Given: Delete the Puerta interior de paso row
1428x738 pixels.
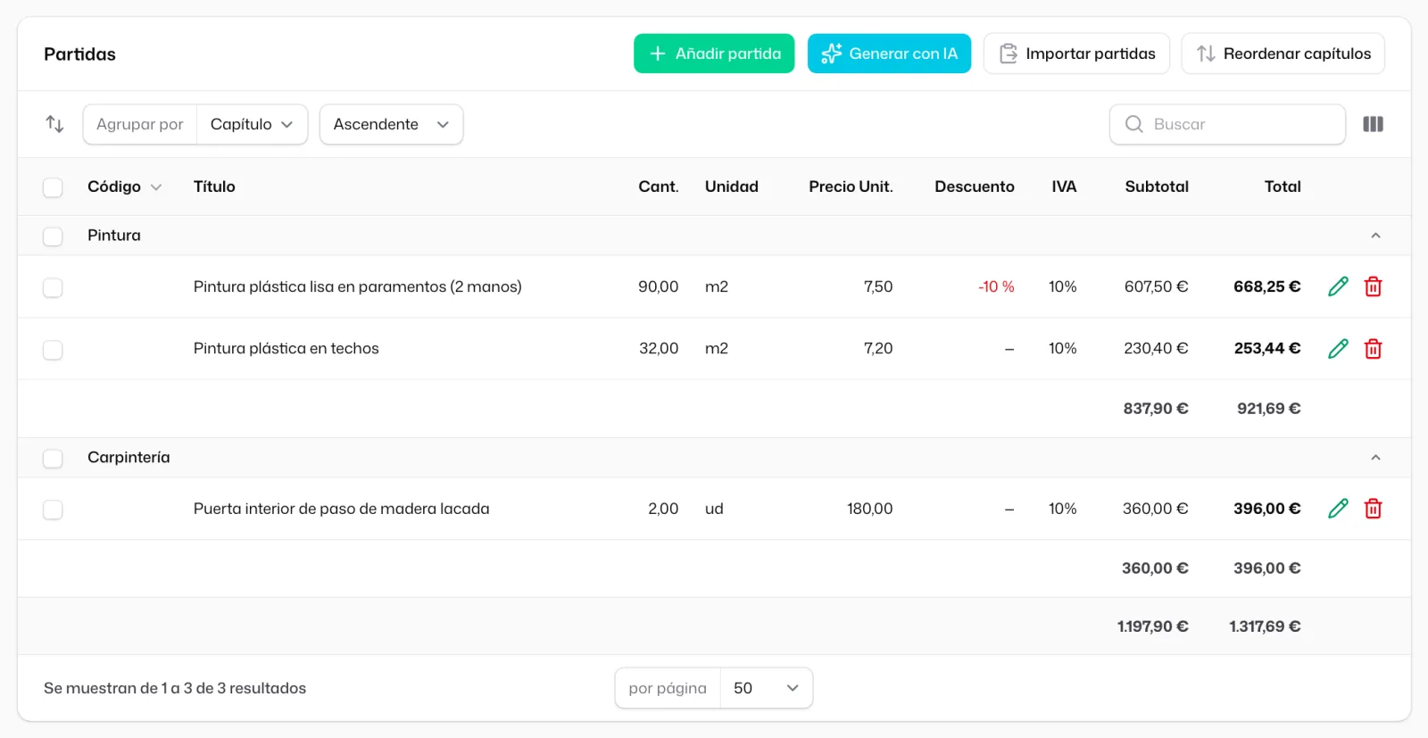Looking at the screenshot, I should point(1373,509).
